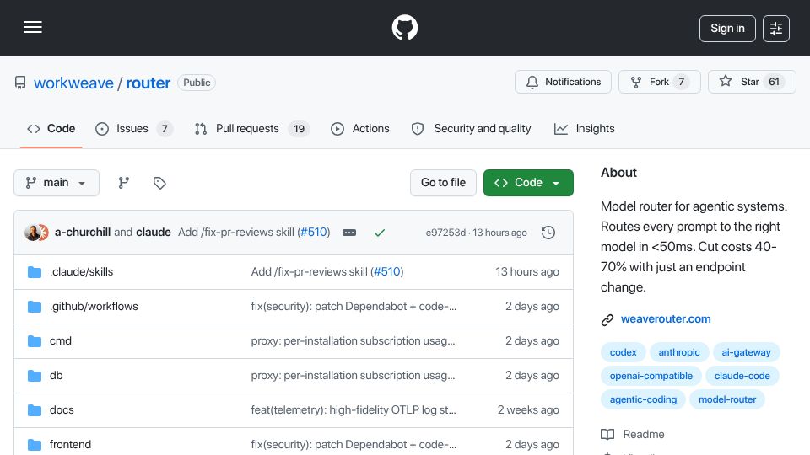Click the Sign in button

727,29
